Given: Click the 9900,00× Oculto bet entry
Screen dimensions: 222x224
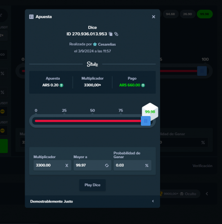Looking at the screenshot, I should (x=180, y=194).
